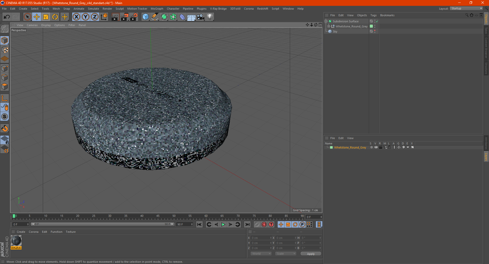Image resolution: width=489 pixels, height=264 pixels.
Task: Toggle viewport maximize icon
Action: pyautogui.click(x=320, y=25)
